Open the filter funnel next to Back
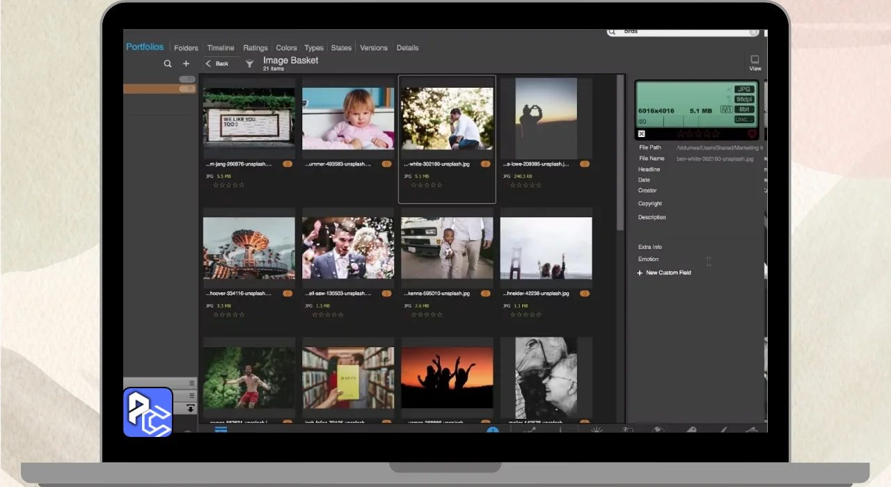Viewport: 891px width, 487px height. 249,64
